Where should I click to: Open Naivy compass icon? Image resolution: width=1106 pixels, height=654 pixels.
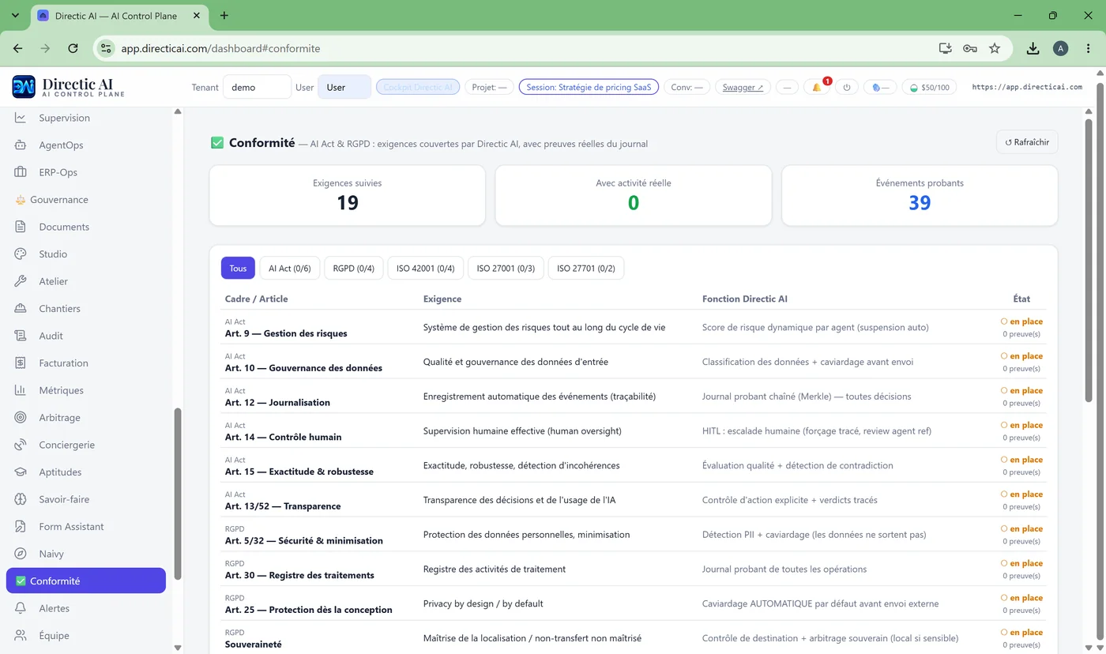pyautogui.click(x=21, y=554)
